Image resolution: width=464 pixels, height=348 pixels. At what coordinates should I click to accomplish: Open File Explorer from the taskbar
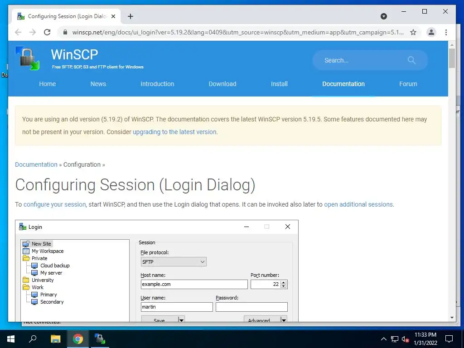coord(55,339)
